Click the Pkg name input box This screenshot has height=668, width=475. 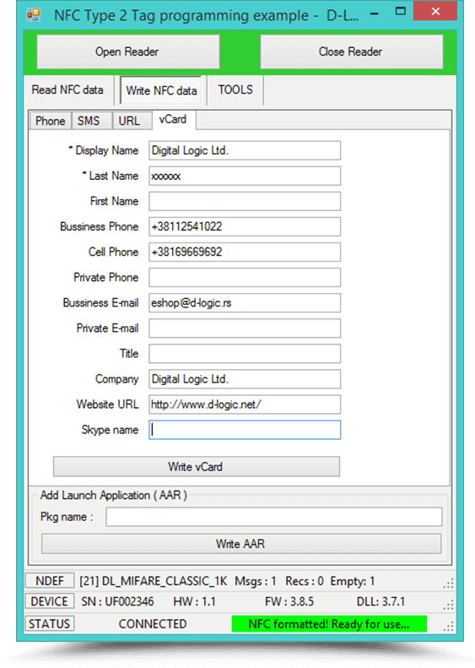point(273,517)
